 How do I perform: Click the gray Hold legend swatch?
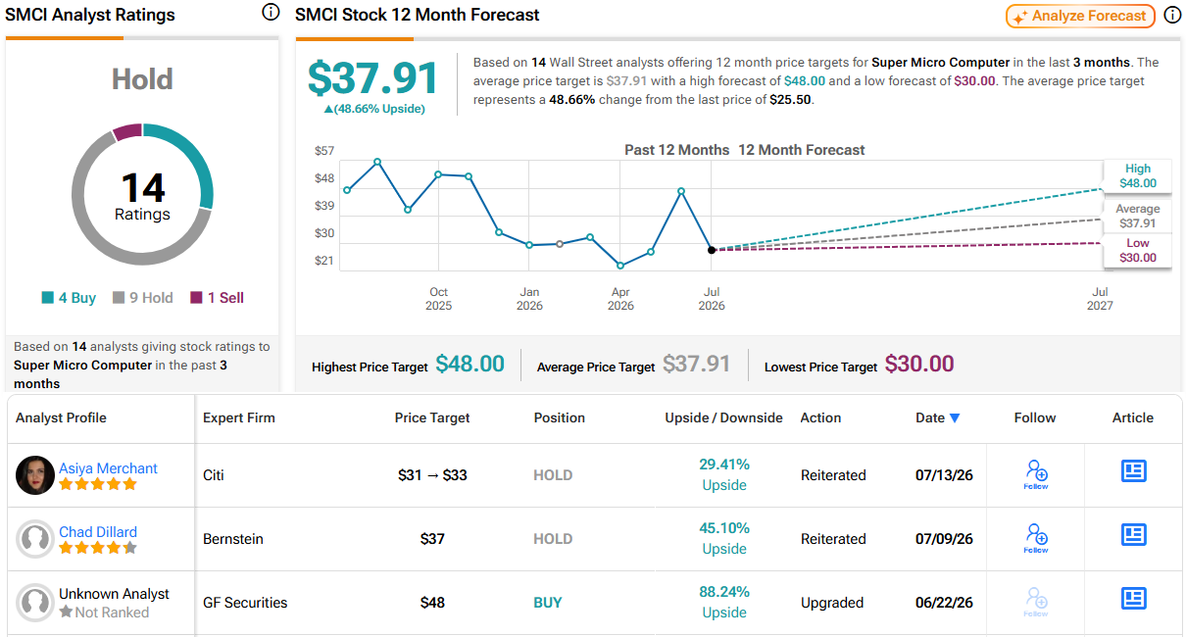[x=119, y=298]
